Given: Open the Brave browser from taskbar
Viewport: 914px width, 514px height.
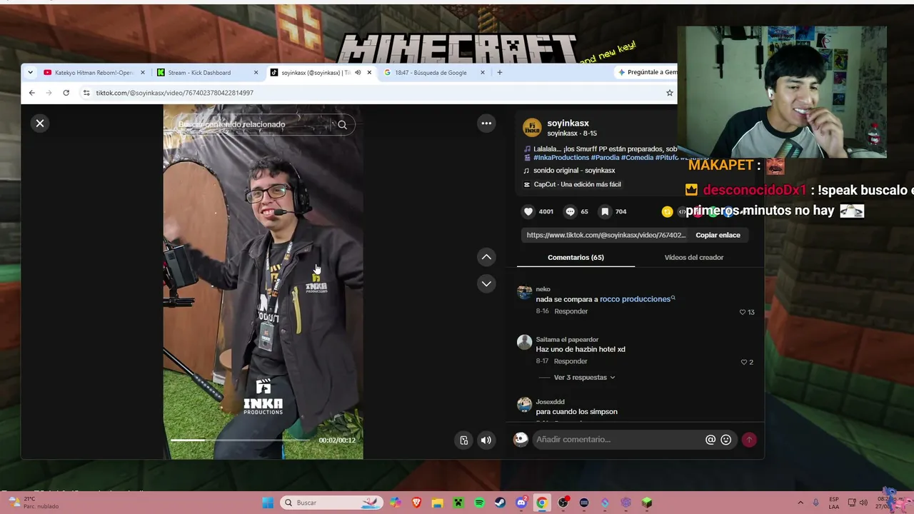Looking at the screenshot, I should coord(416,503).
